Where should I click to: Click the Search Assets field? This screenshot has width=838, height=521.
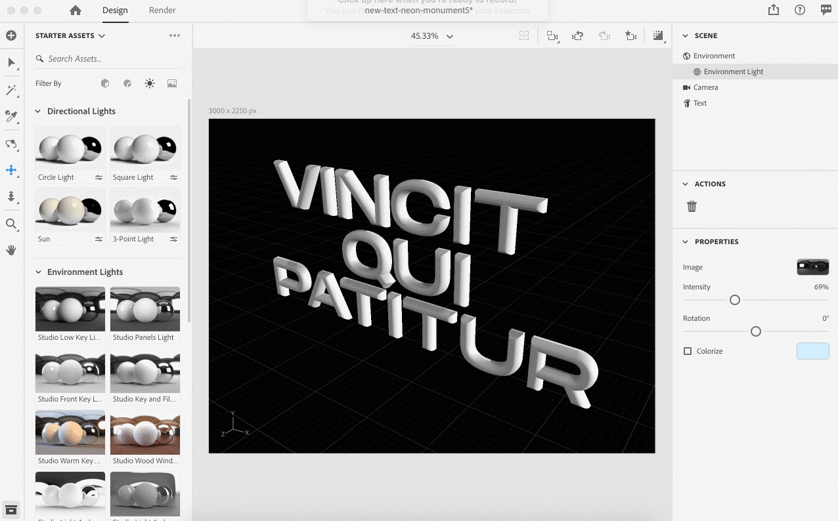tap(108, 58)
